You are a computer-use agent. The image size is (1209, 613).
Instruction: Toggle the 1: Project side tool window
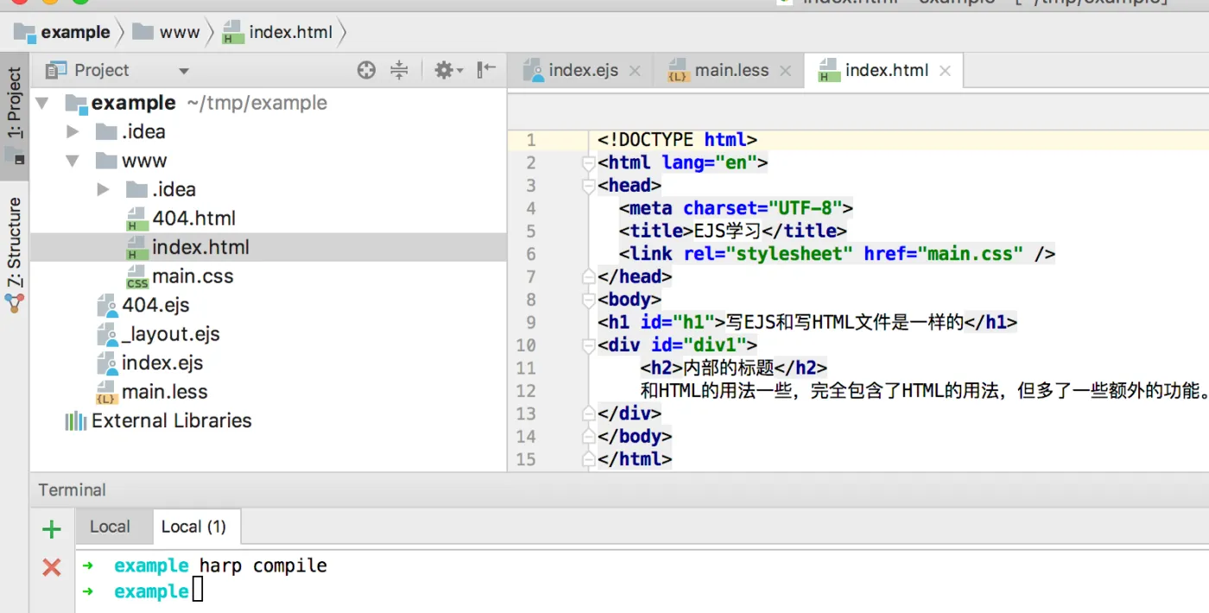[x=15, y=104]
